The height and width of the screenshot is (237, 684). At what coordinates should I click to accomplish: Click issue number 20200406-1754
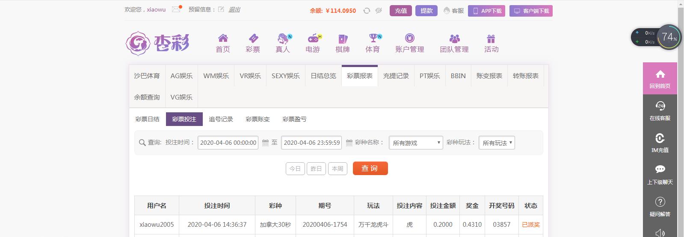click(x=325, y=224)
